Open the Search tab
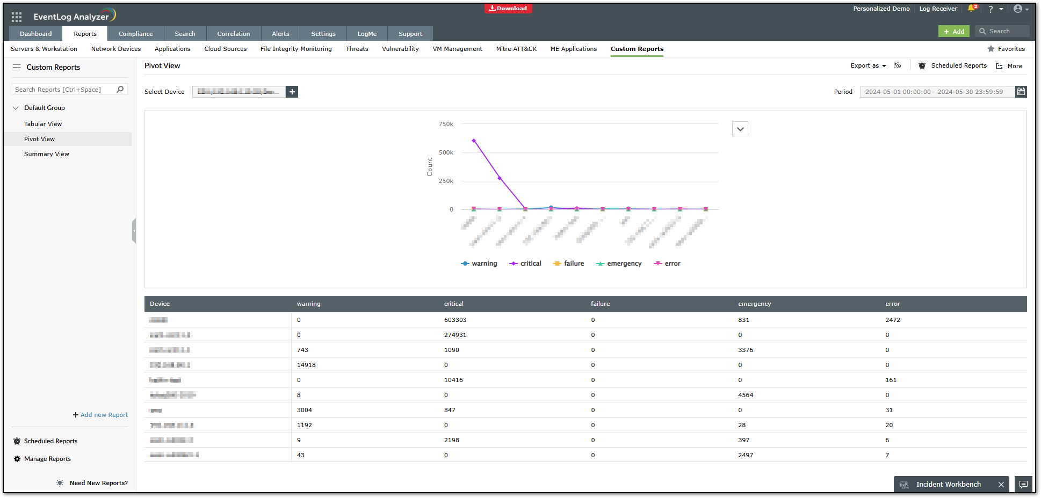 point(185,33)
